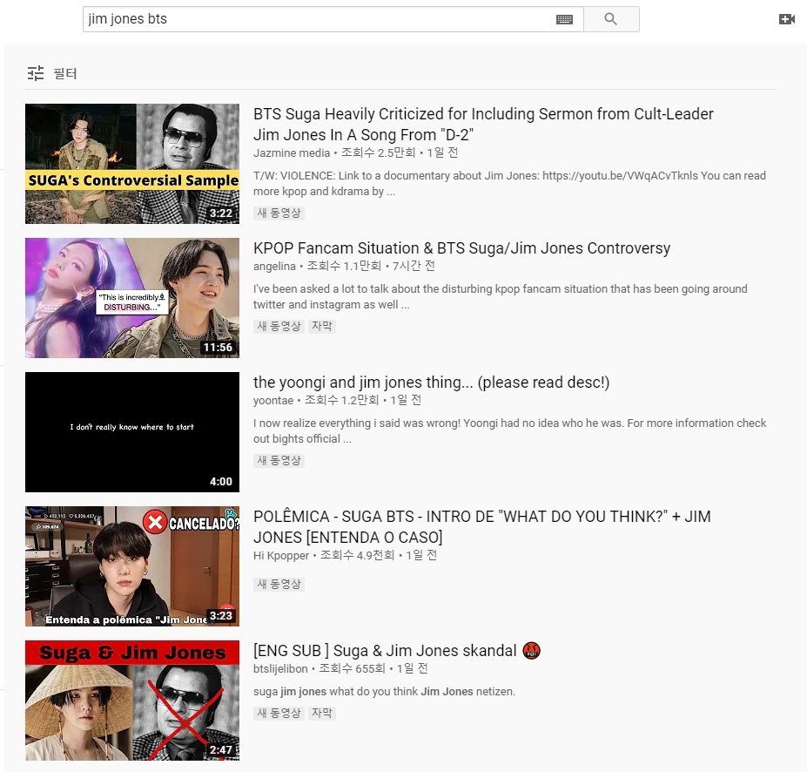Viewport: 807px width, 772px height.
Task: Visit the yoontae channel
Action: coord(273,401)
